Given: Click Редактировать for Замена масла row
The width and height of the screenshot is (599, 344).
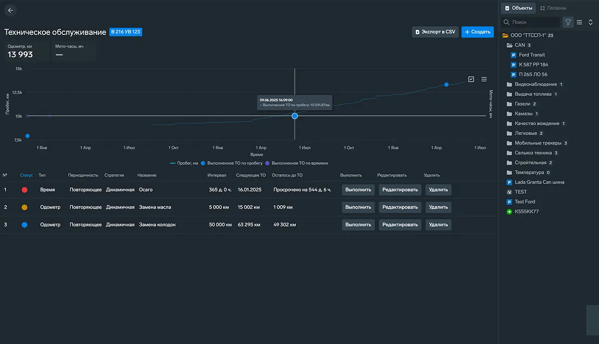Looking at the screenshot, I should coord(400,208).
